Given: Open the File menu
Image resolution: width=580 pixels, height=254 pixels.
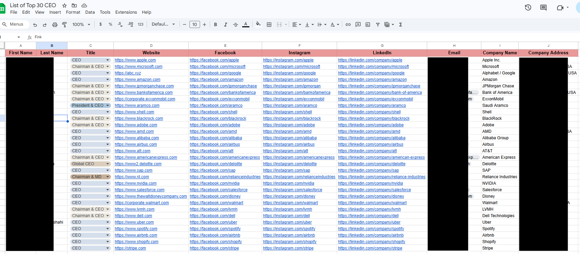Looking at the screenshot, I should (14, 12).
